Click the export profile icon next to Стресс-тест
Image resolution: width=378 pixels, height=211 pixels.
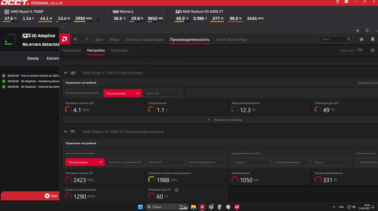click(373, 50)
